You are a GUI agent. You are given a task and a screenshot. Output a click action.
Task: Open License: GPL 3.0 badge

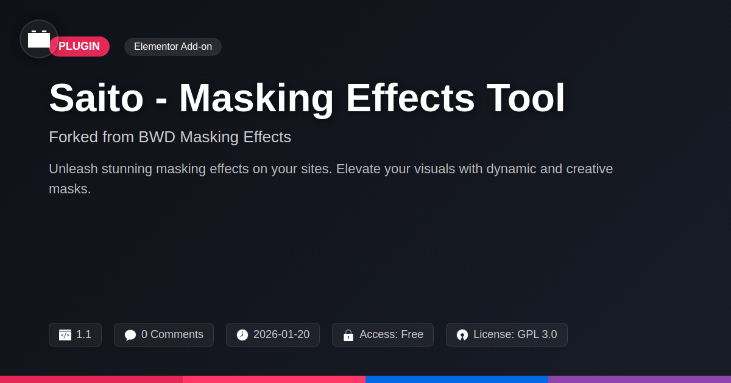click(x=507, y=334)
